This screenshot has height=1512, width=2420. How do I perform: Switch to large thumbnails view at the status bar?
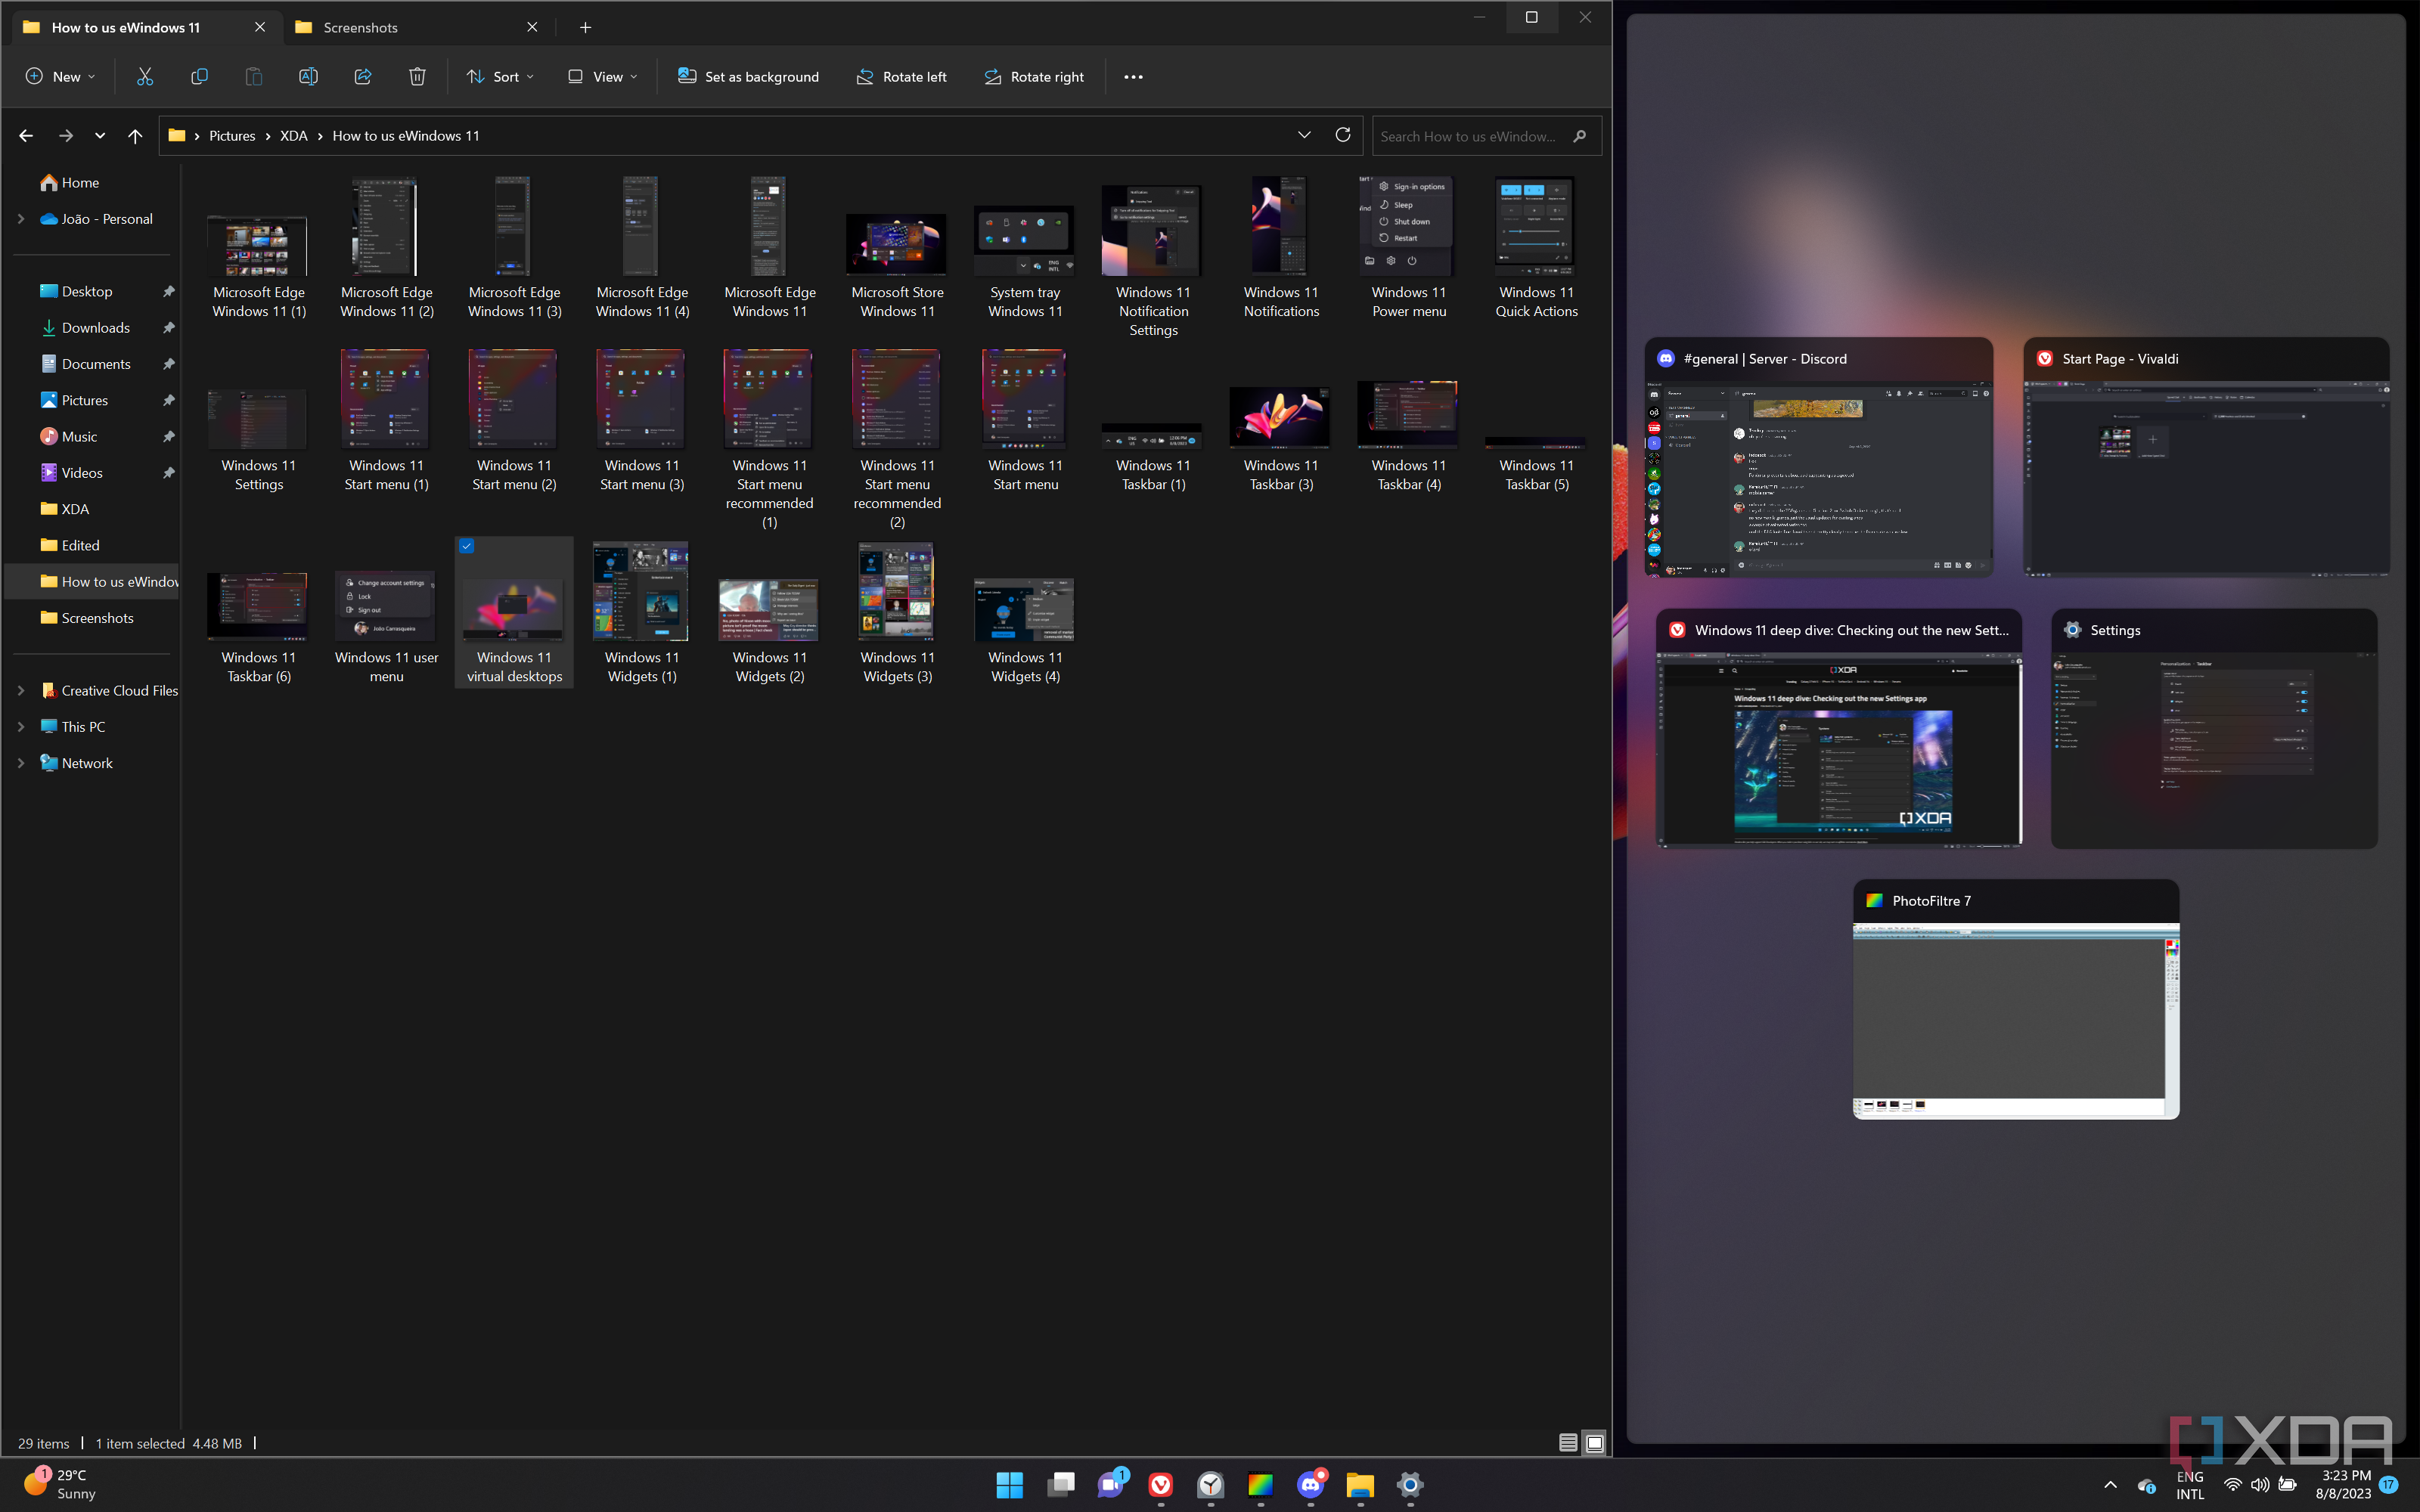click(x=1594, y=1443)
